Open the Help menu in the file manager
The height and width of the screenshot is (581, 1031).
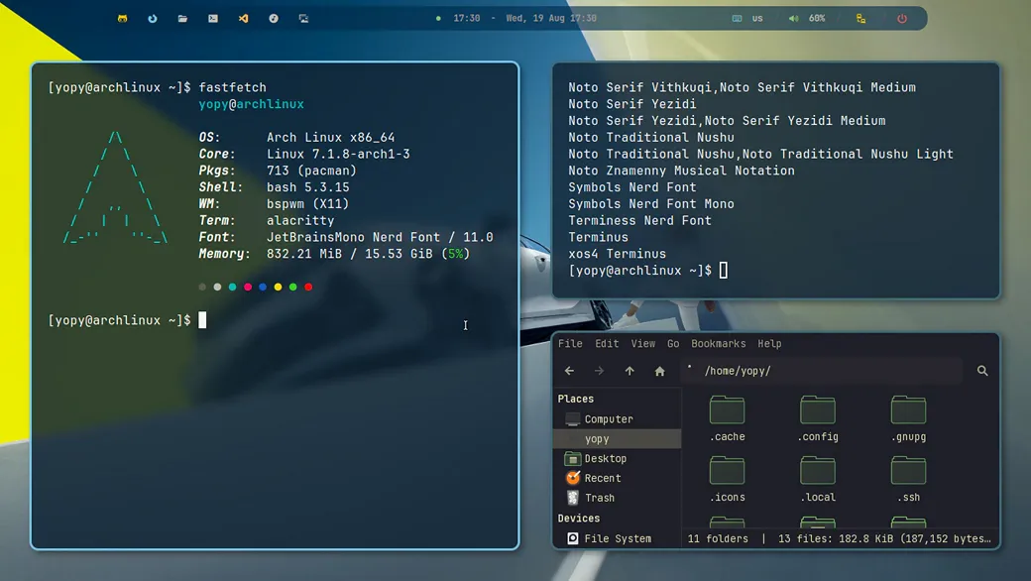769,344
